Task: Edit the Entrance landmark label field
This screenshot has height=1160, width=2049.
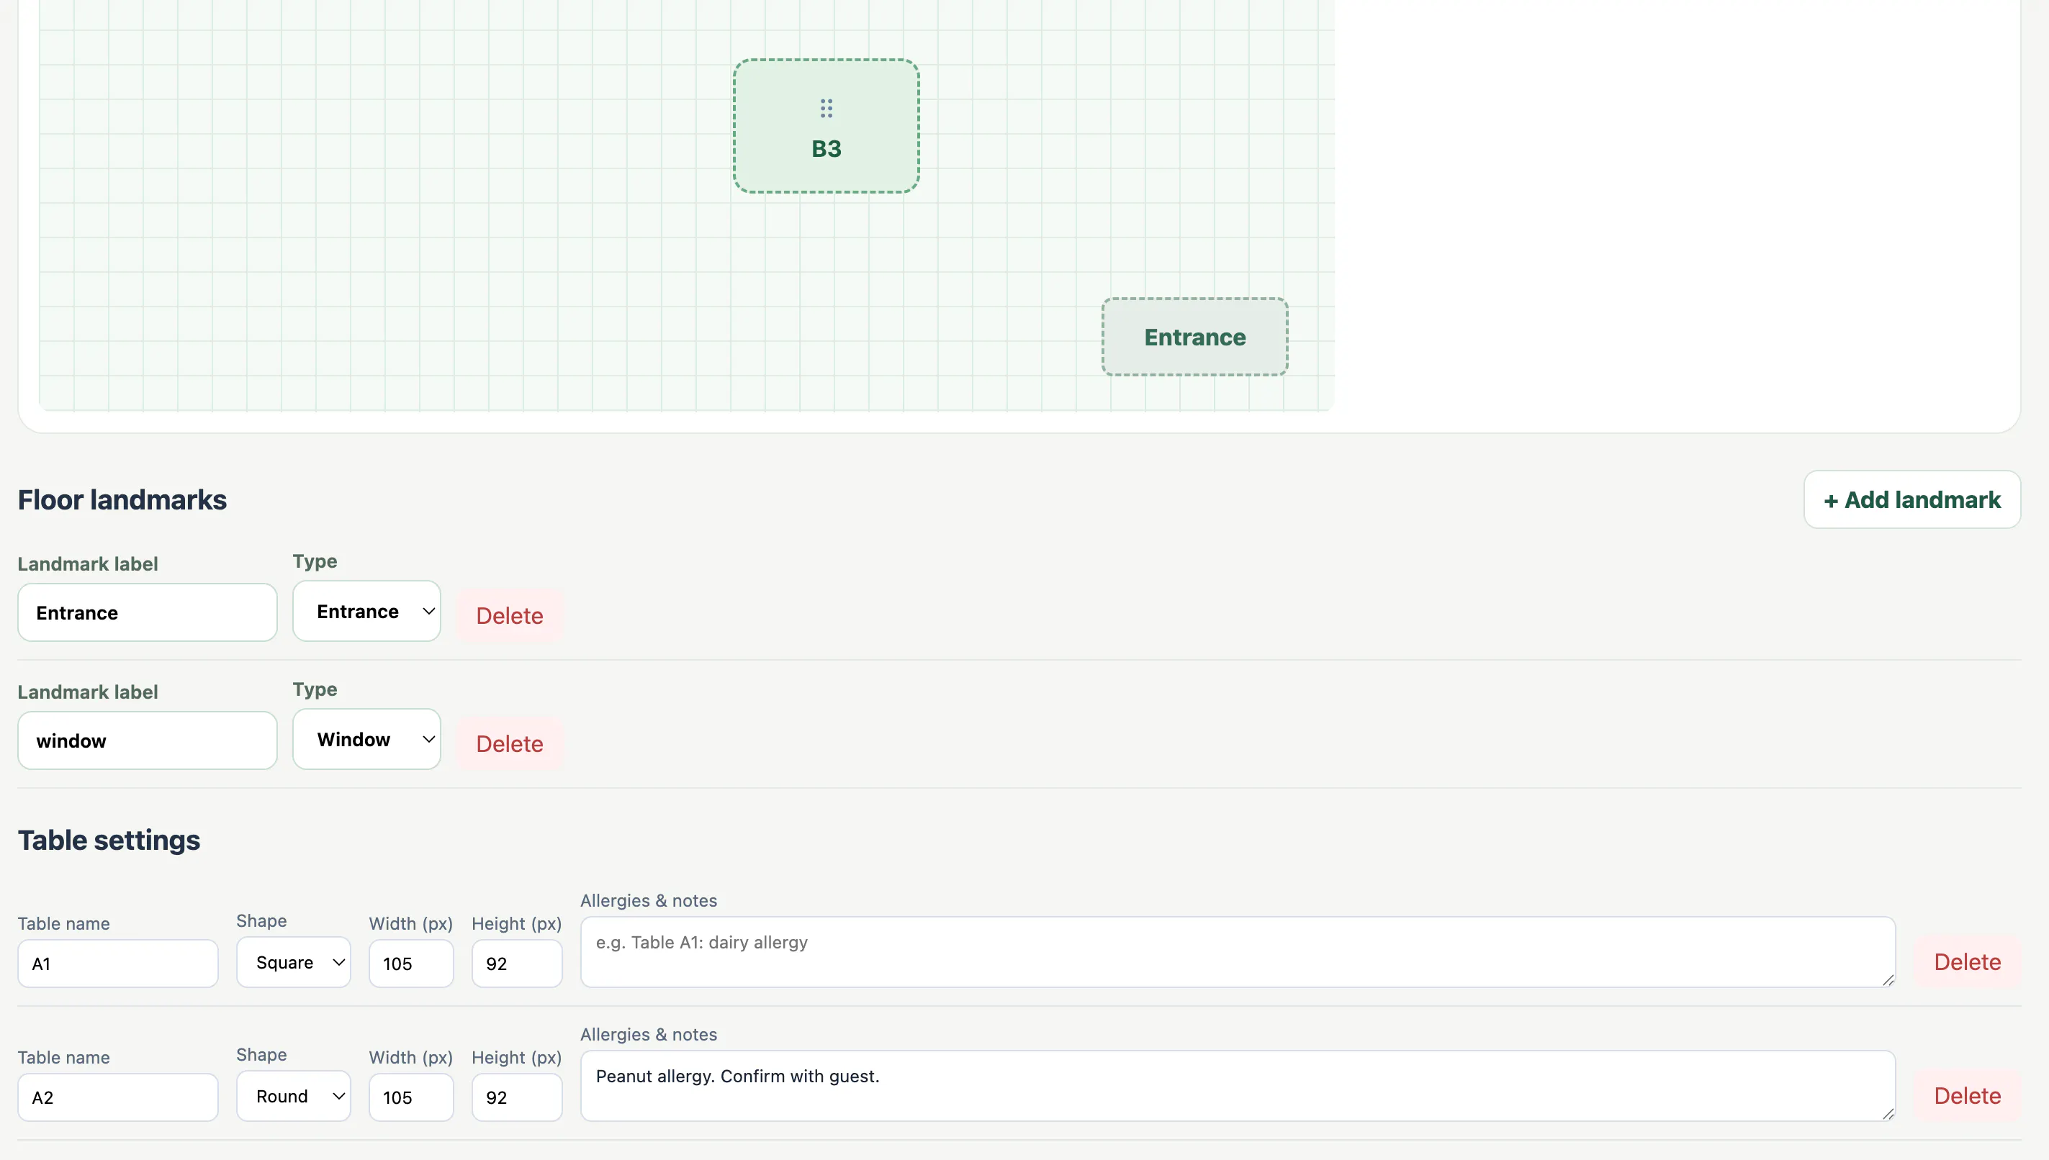Action: click(148, 612)
